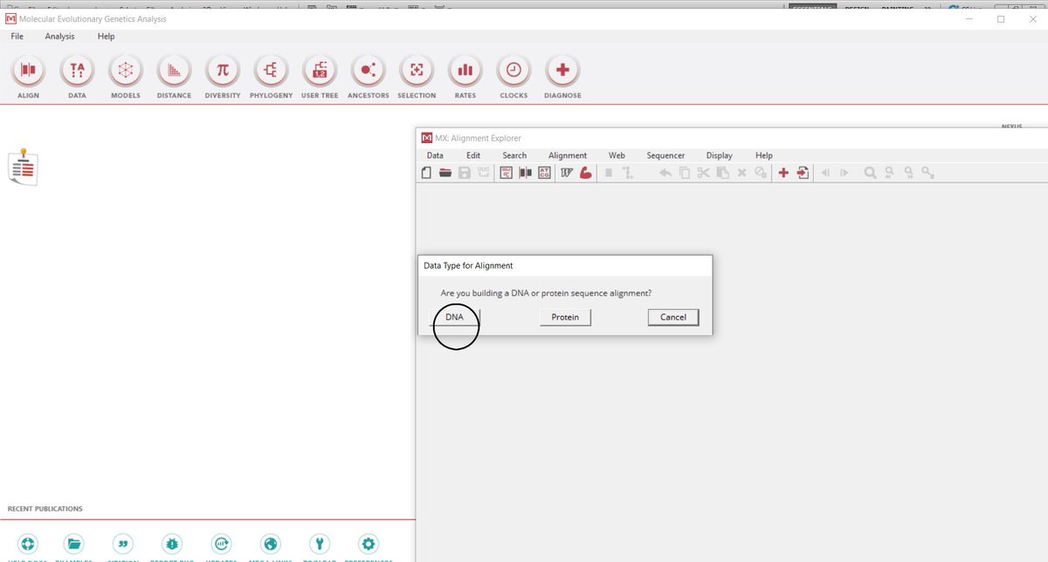This screenshot has height=562, width=1048.
Task: Open the Help menu in Alignment Explorer
Action: tap(764, 155)
